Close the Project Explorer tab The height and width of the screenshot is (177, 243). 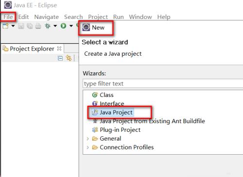pyautogui.click(x=59, y=48)
